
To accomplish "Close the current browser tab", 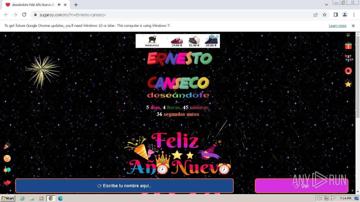I will 65,5.
